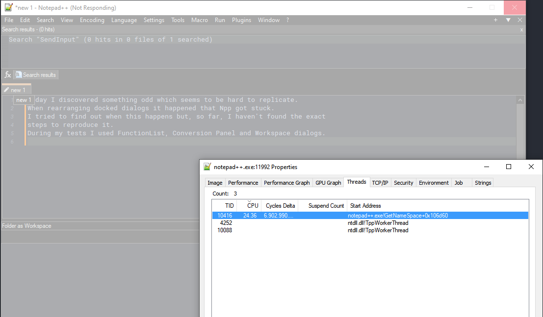Open the Environment tab
Image resolution: width=543 pixels, height=317 pixels.
coord(434,183)
